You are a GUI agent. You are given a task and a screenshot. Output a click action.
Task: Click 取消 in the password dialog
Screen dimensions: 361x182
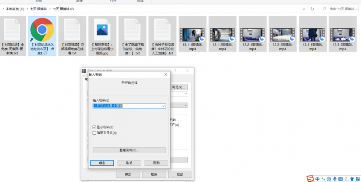[x=129, y=163]
